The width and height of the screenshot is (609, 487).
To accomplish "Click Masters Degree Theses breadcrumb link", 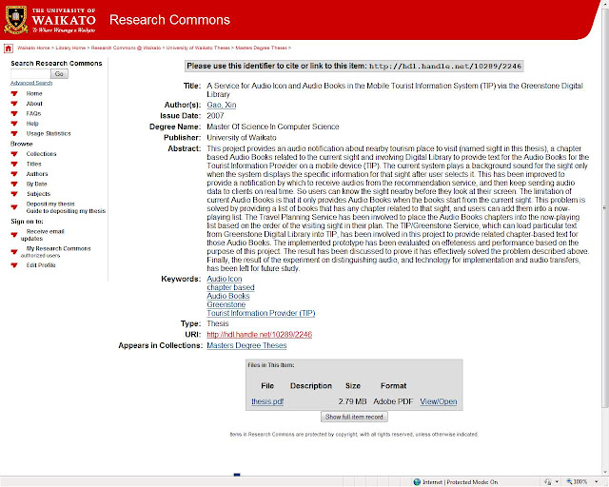I will coord(261,48).
